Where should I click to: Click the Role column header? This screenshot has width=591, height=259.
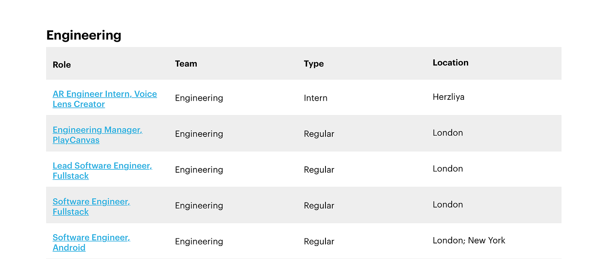[x=62, y=64]
